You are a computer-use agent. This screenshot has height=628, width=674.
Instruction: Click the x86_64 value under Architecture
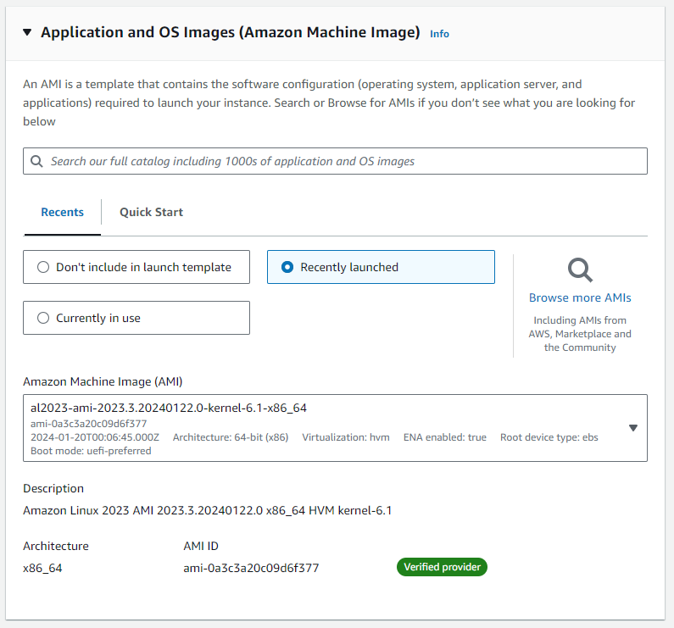pos(42,568)
